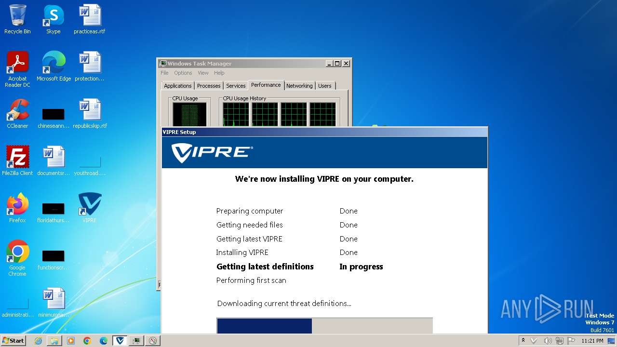The image size is (617, 347).
Task: Launch CCleaner from the desktop
Action: (17, 113)
